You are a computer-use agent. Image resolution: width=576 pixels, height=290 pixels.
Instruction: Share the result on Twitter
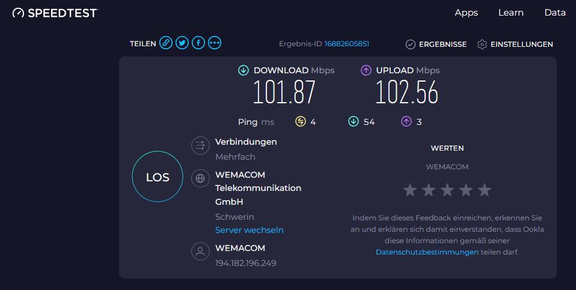pos(182,43)
